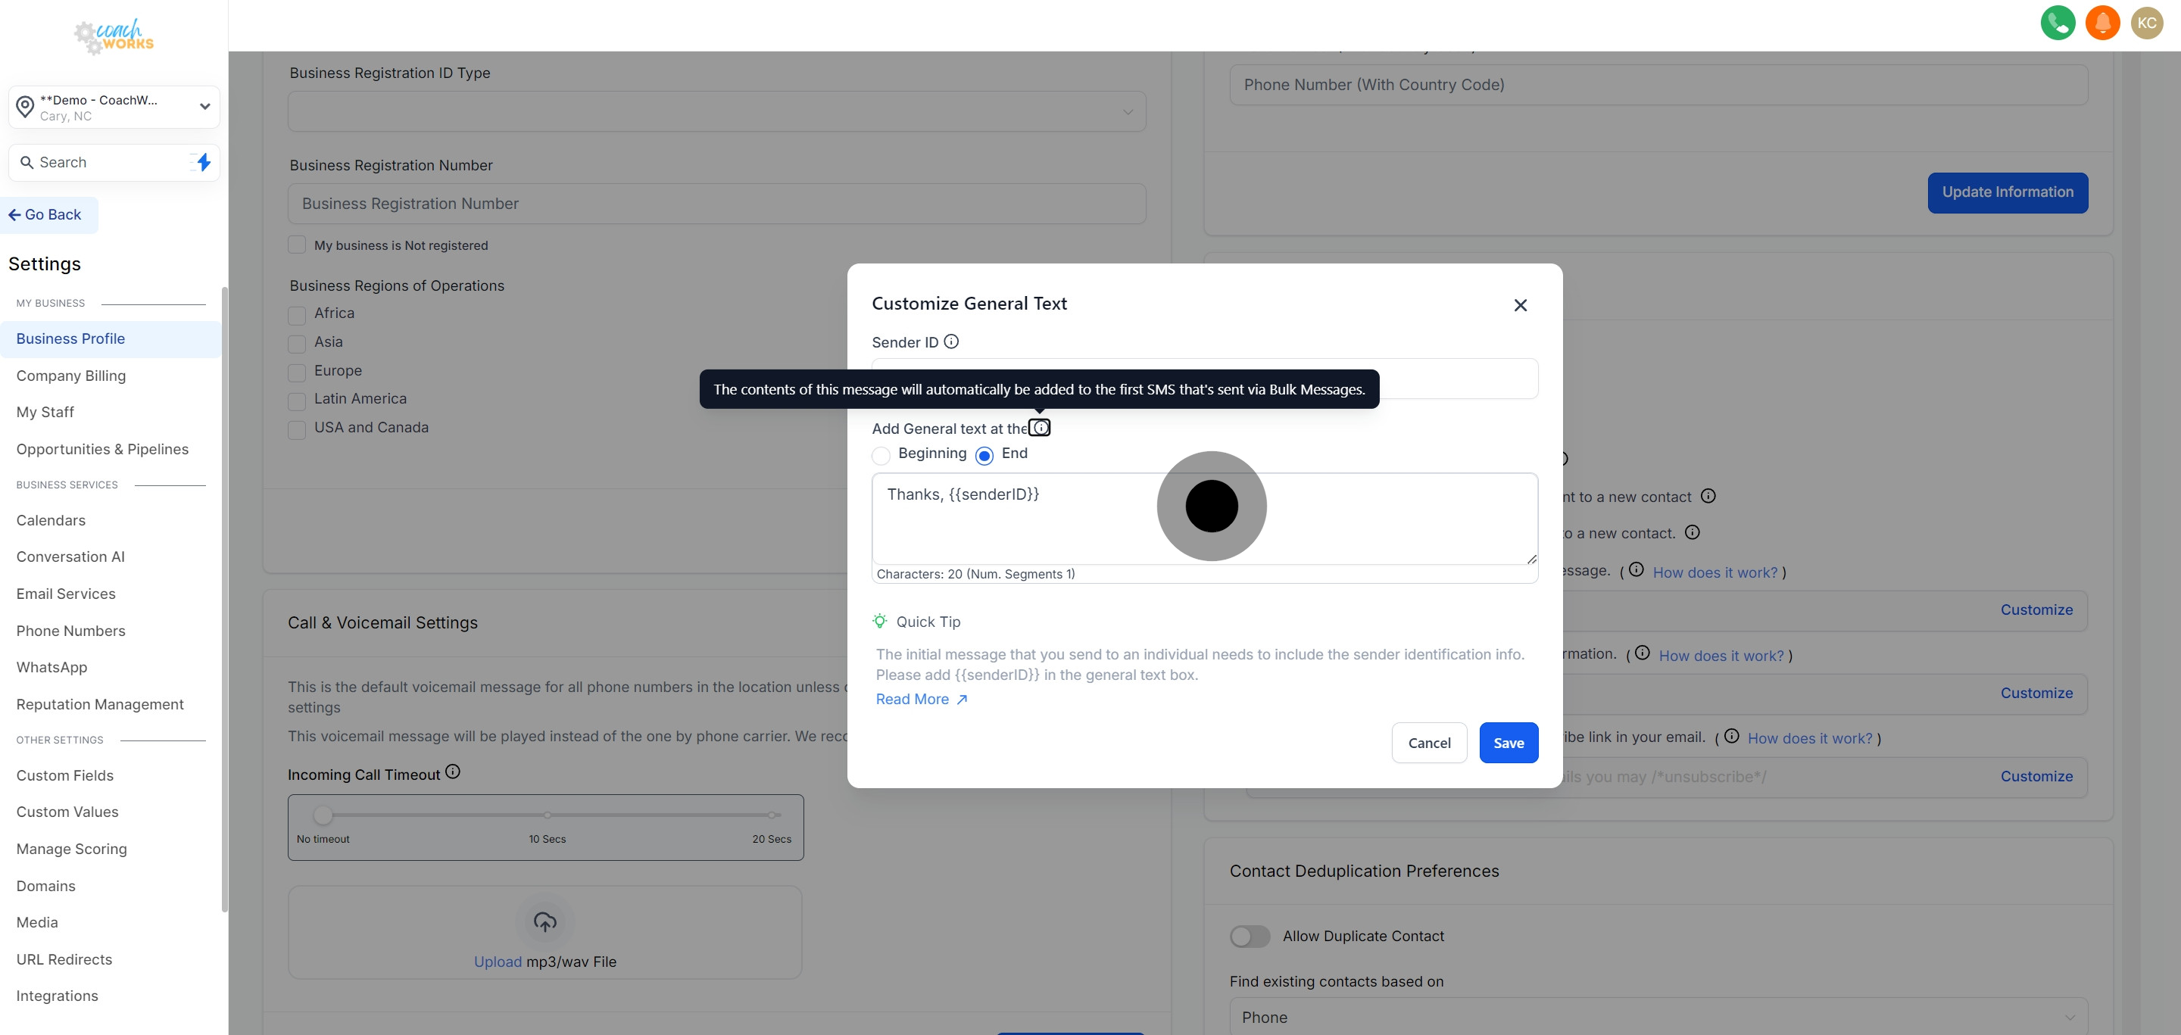The height and width of the screenshot is (1035, 2181).
Task: Check My business is Not registered
Action: tap(296, 245)
